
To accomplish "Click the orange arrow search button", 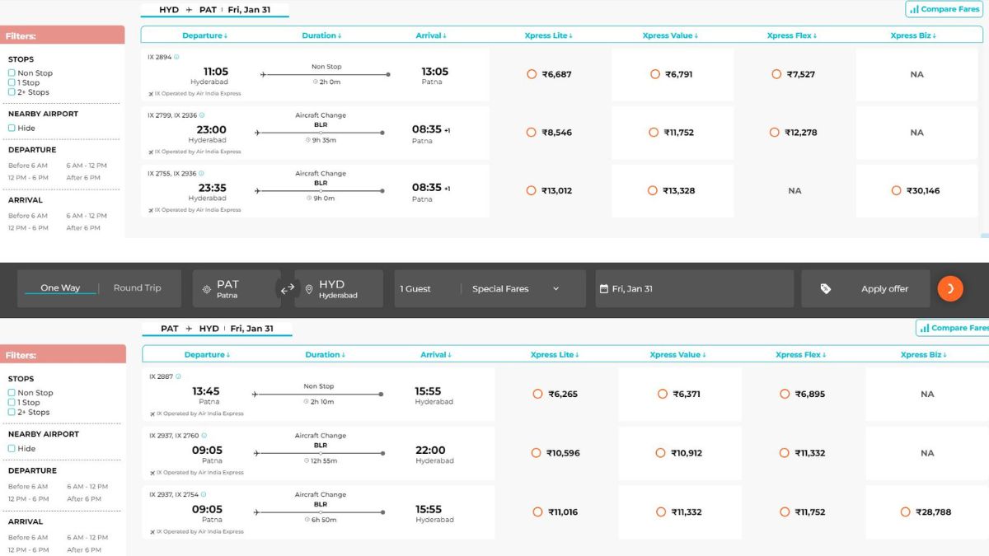I will point(950,288).
